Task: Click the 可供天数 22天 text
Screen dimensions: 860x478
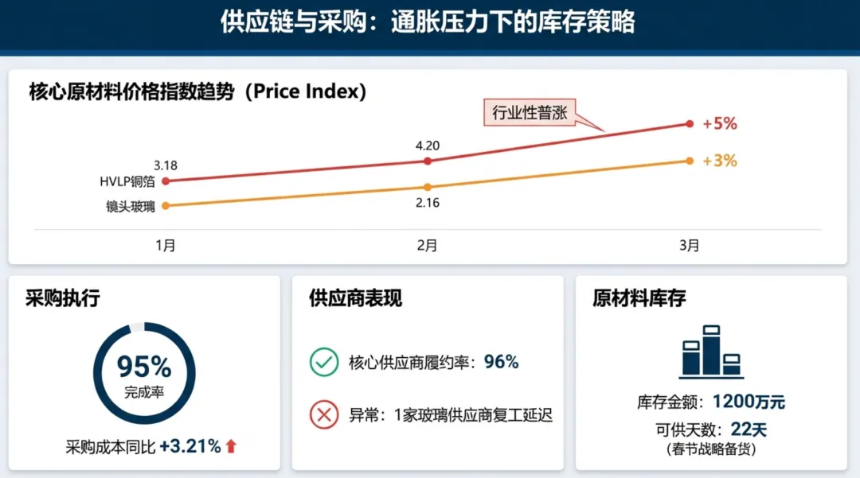Action: click(711, 429)
